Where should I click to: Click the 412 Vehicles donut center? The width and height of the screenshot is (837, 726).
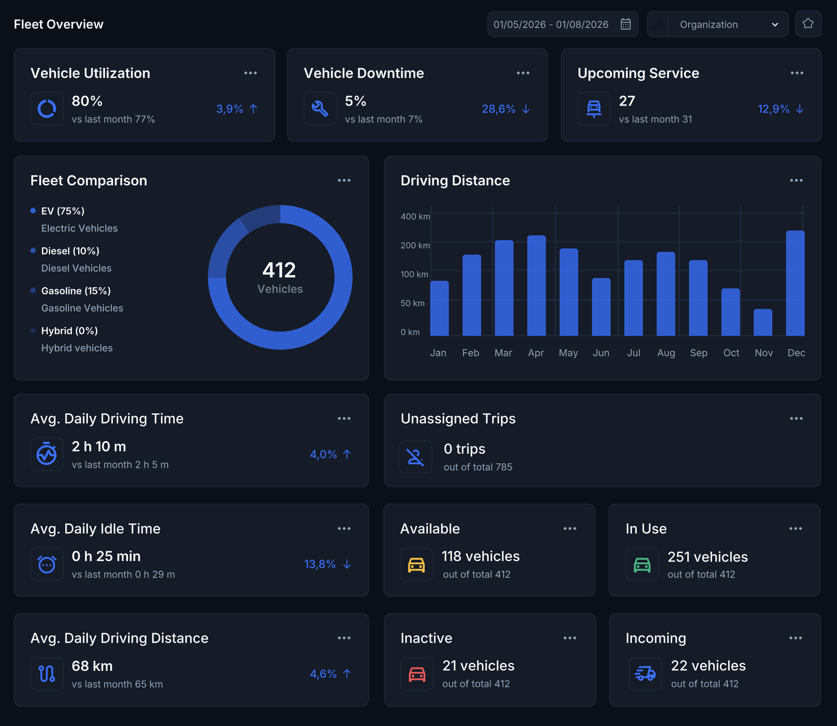pos(280,278)
